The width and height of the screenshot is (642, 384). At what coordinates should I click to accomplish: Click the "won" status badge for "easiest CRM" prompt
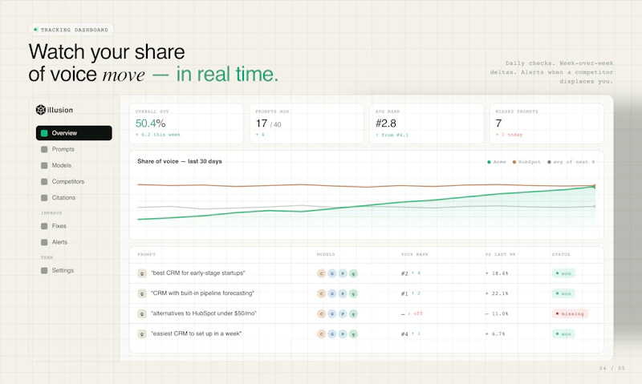click(563, 334)
